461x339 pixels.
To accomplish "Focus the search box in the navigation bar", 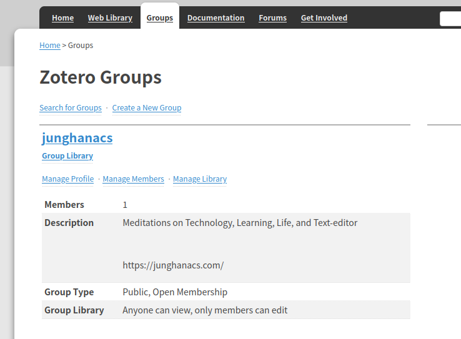I will (450, 19).
